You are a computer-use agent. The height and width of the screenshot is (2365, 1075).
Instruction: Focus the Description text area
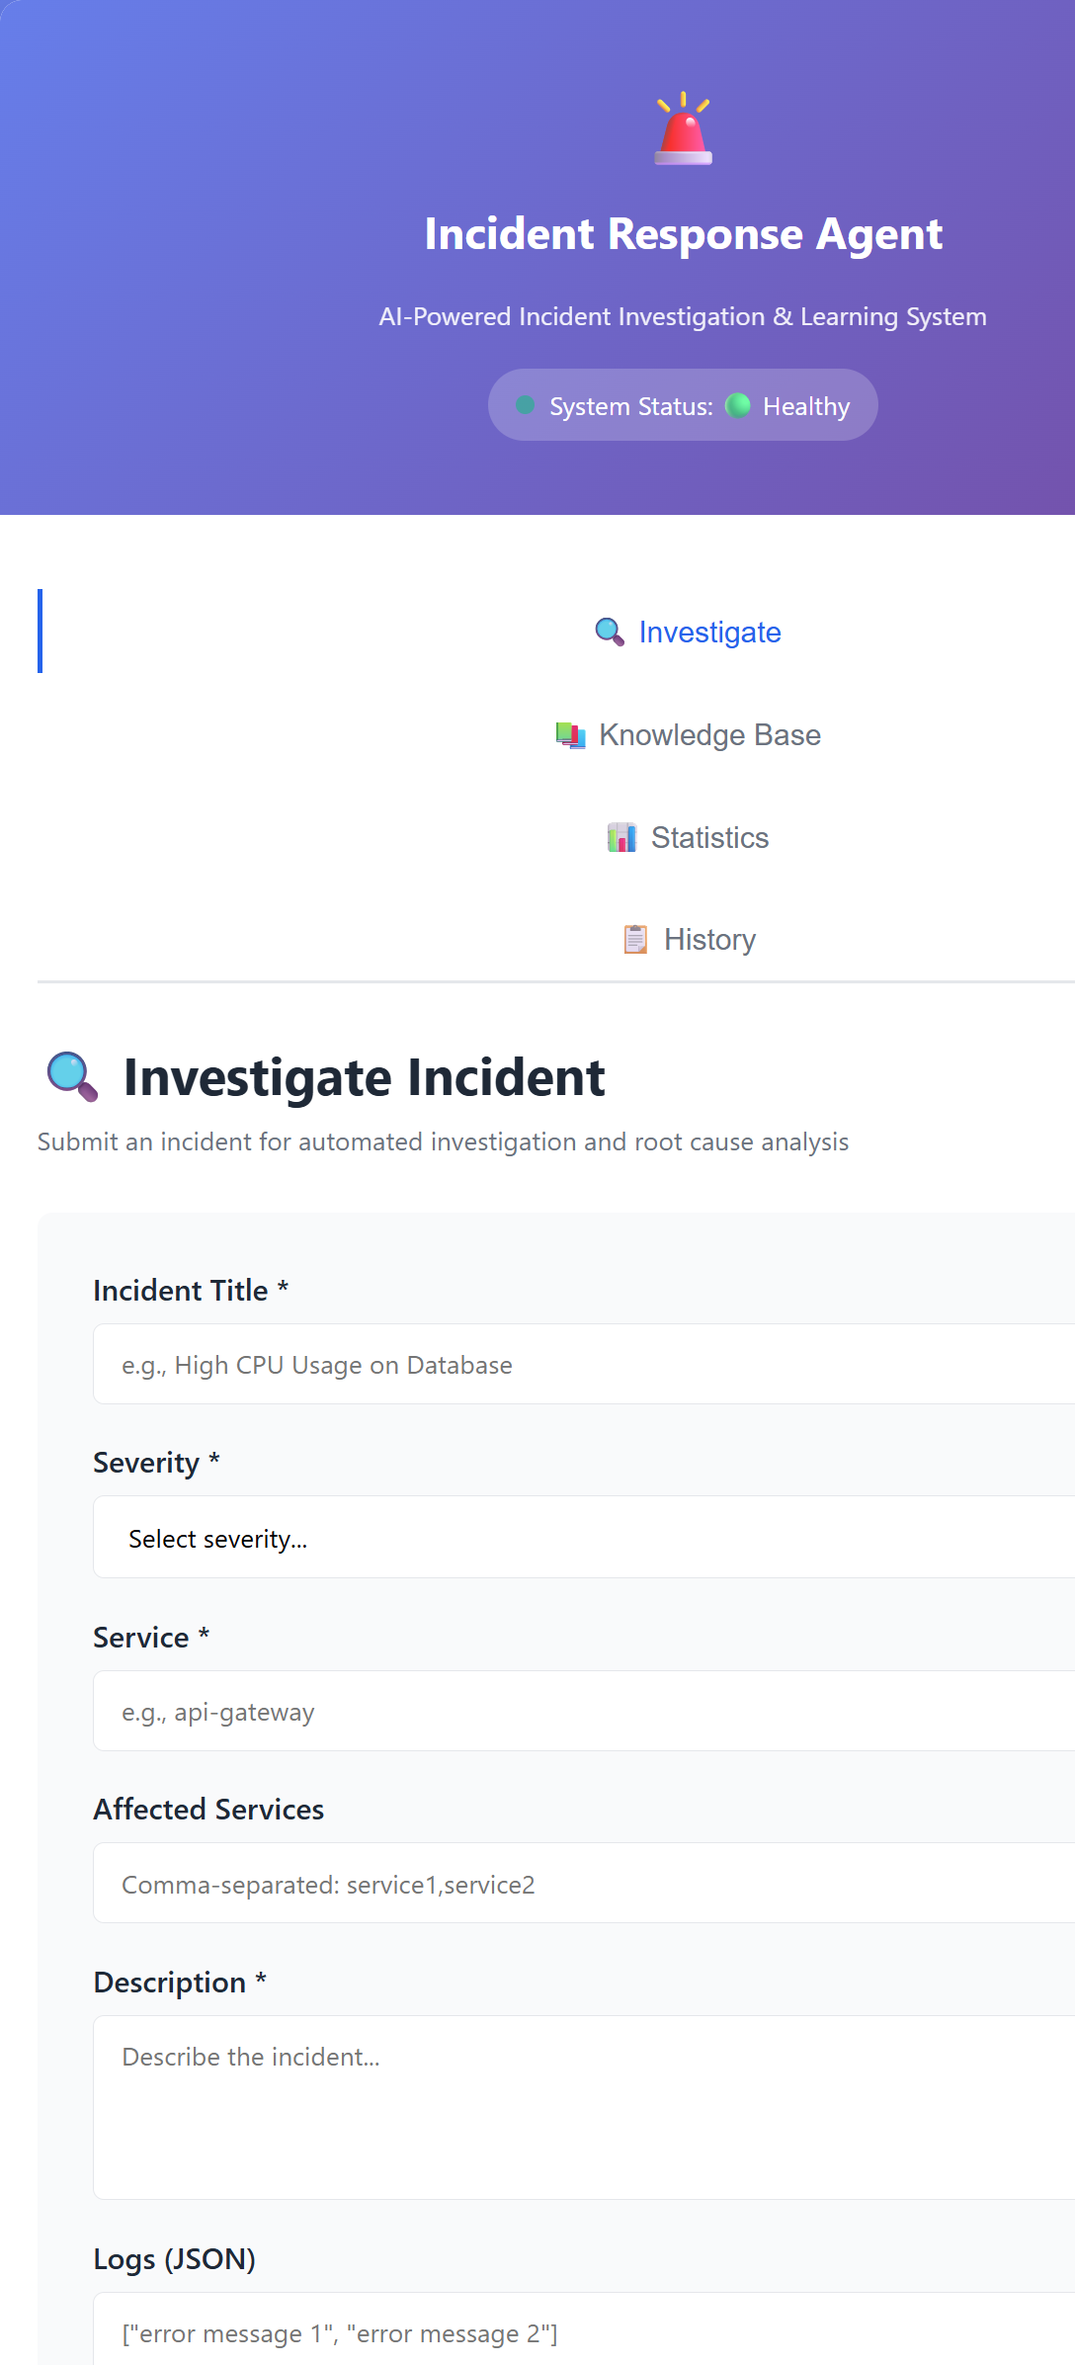[584, 2107]
